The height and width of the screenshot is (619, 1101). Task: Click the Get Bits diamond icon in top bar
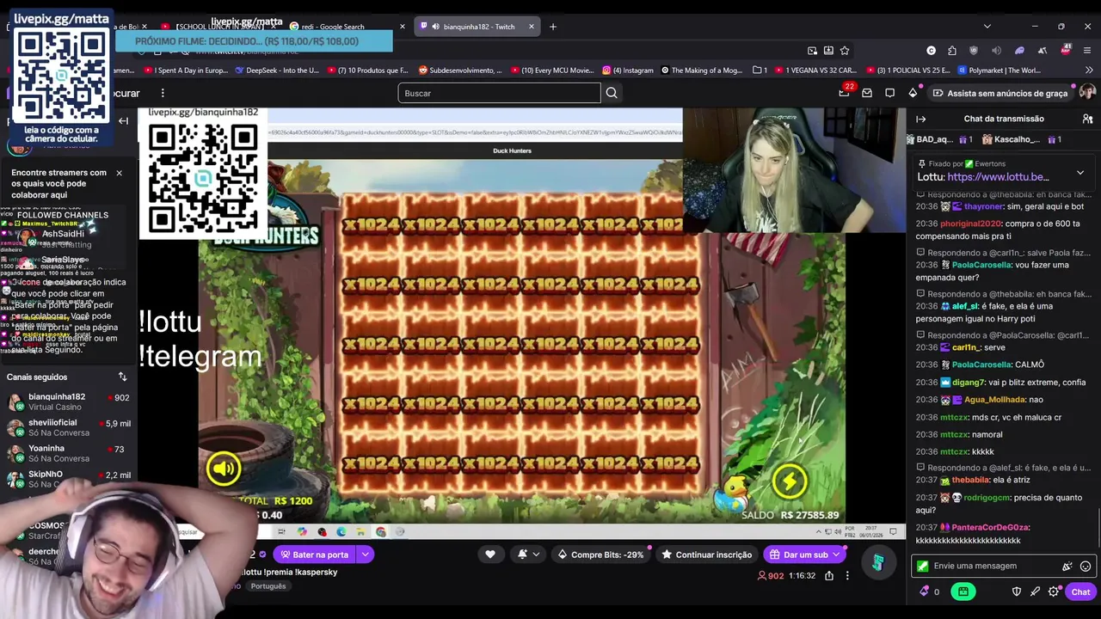[x=913, y=93]
